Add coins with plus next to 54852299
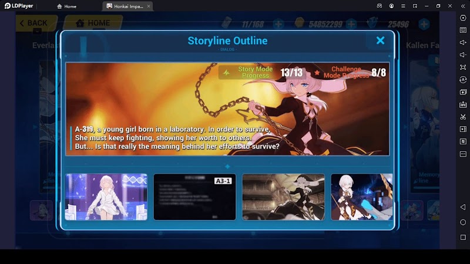The width and height of the screenshot is (470, 264). pyautogui.click(x=351, y=24)
